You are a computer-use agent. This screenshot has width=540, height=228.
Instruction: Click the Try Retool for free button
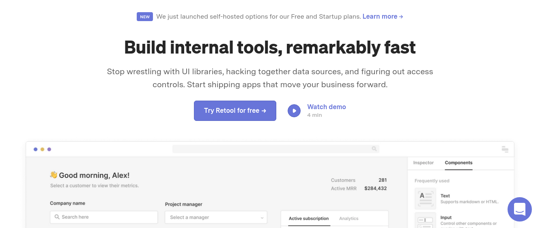(235, 111)
